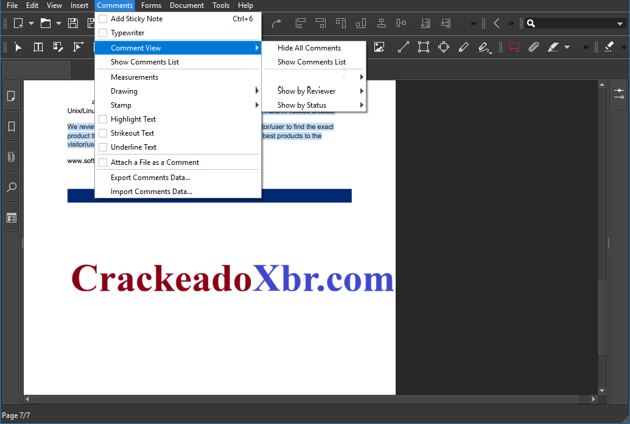Check the Underline Text option
630x424 pixels.
pyautogui.click(x=102, y=147)
